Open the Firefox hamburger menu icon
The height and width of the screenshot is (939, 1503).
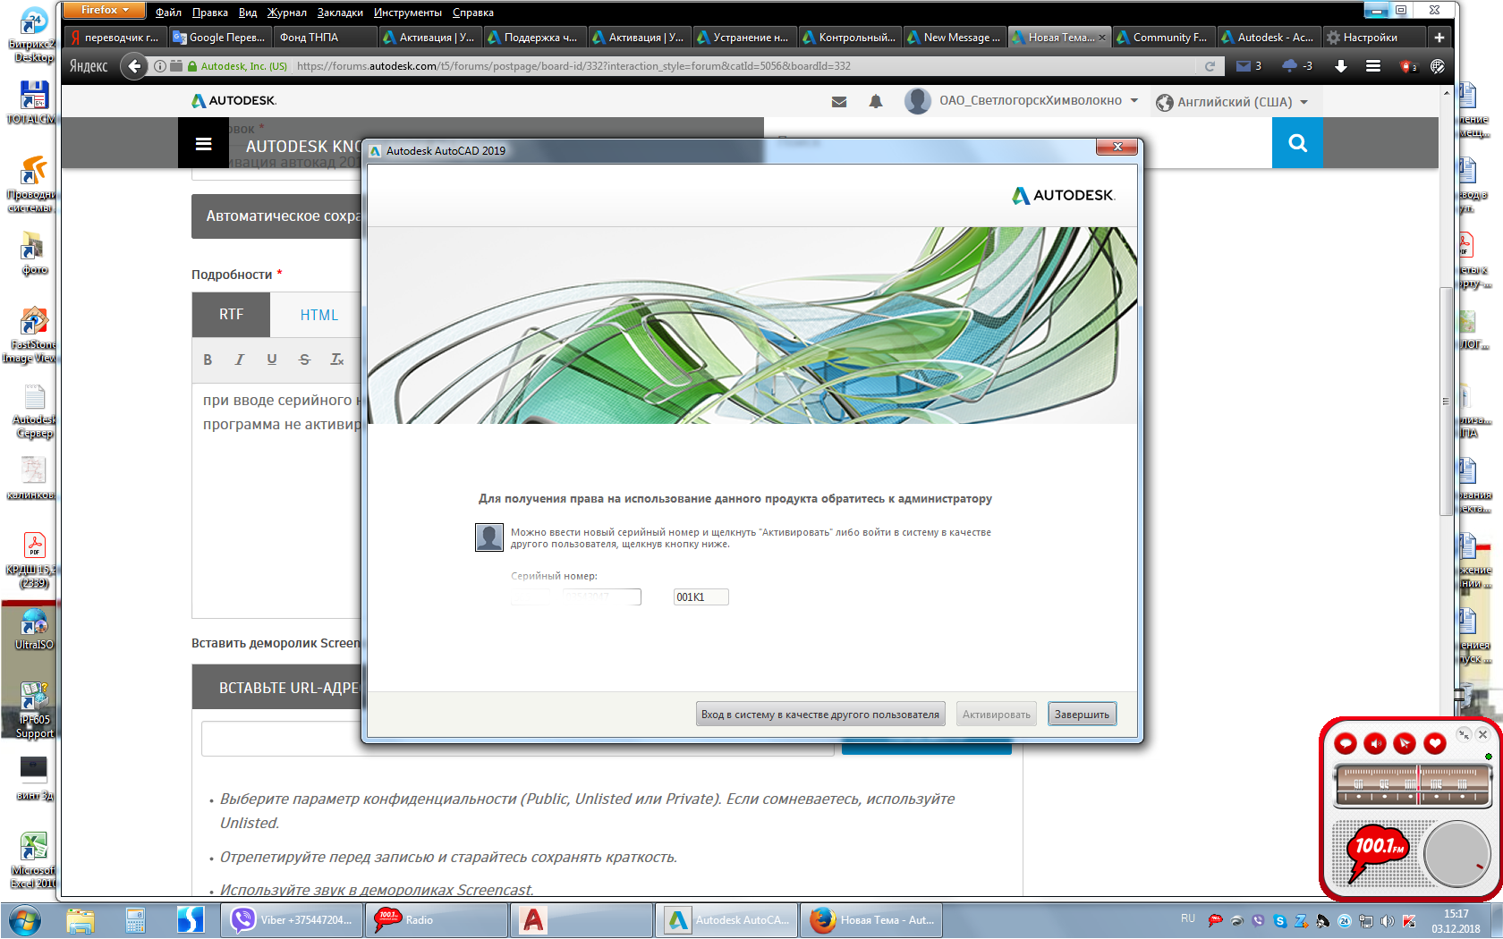(x=1372, y=66)
